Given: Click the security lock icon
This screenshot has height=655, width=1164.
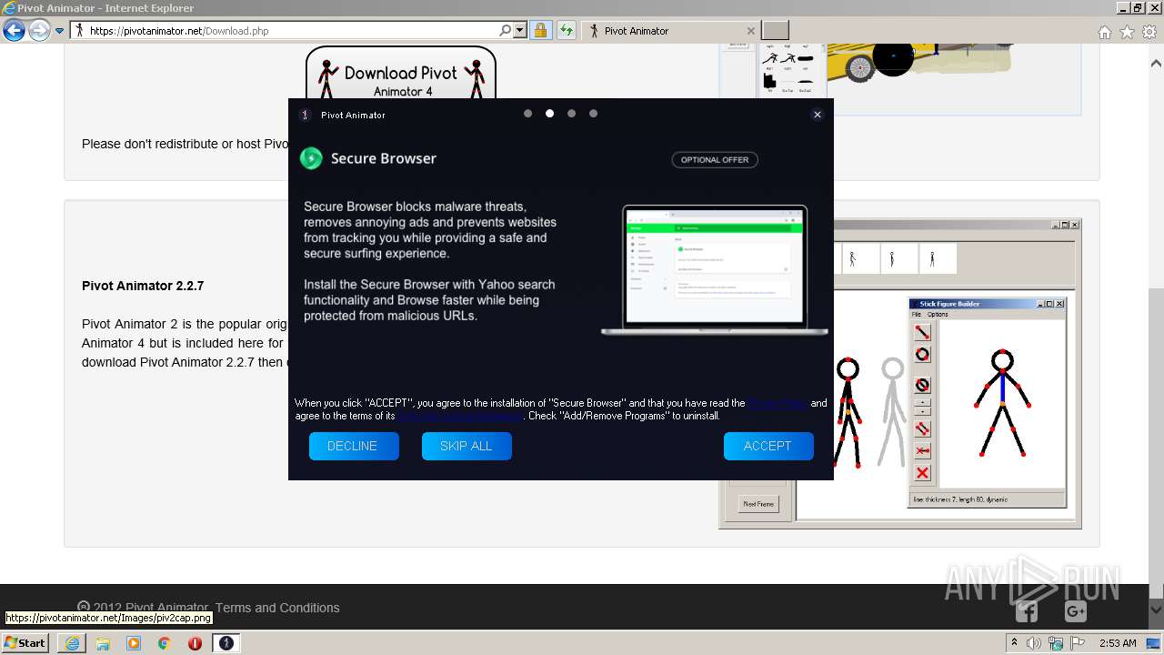Looking at the screenshot, I should [540, 31].
